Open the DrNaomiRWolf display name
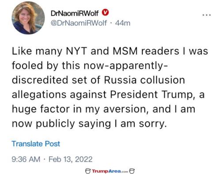This screenshot has width=221, height=174. pyautogui.click(x=75, y=13)
